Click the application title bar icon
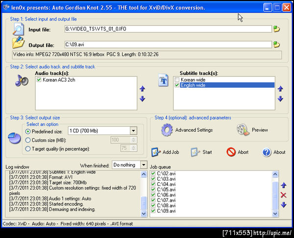 6,7
